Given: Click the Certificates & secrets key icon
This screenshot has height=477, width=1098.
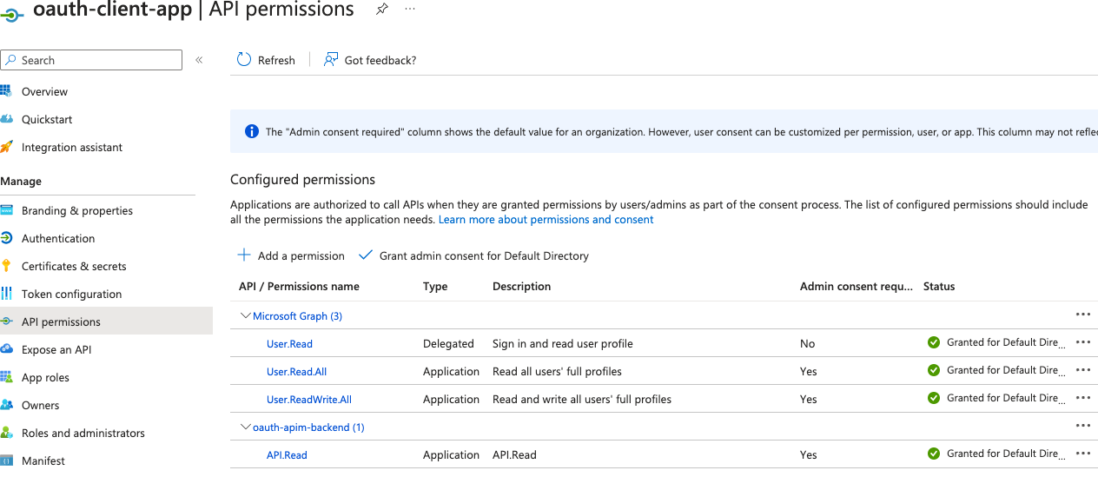Looking at the screenshot, I should click(x=6, y=266).
